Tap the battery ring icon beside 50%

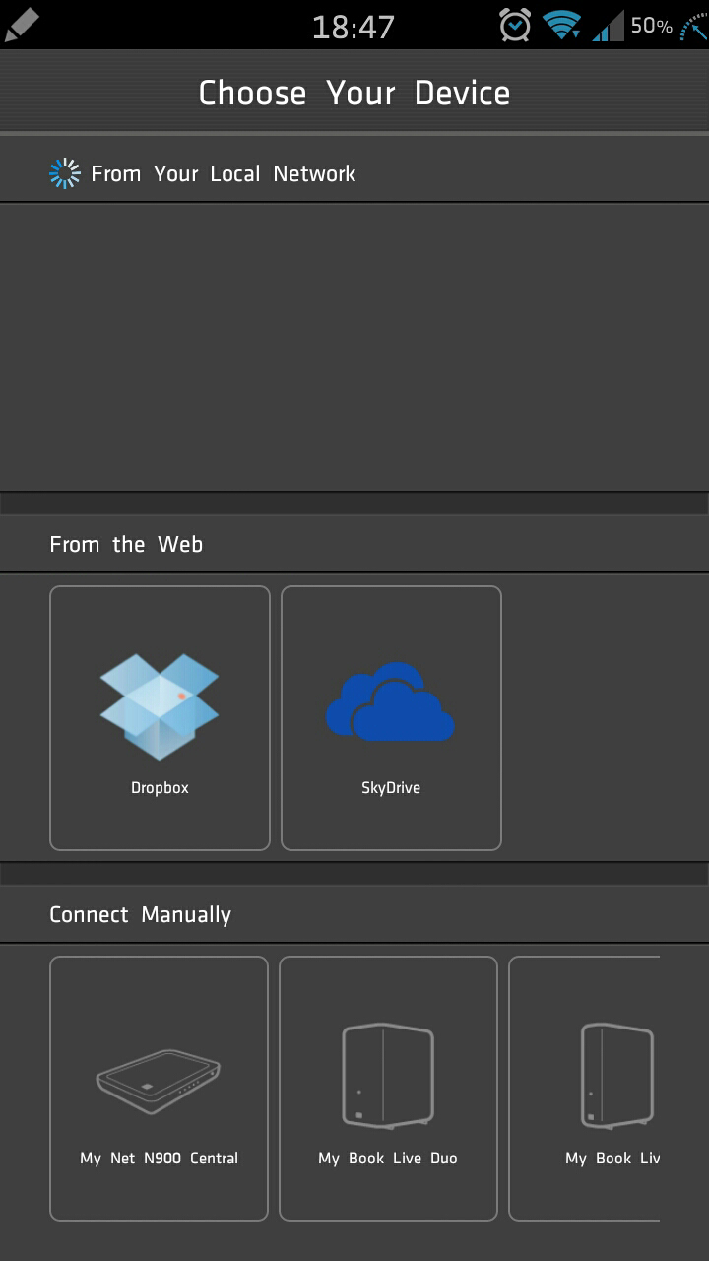pos(694,26)
